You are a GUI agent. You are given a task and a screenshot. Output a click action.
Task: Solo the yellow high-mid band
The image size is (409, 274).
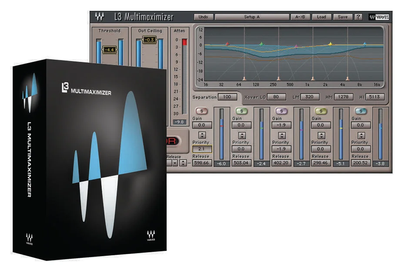(321, 111)
